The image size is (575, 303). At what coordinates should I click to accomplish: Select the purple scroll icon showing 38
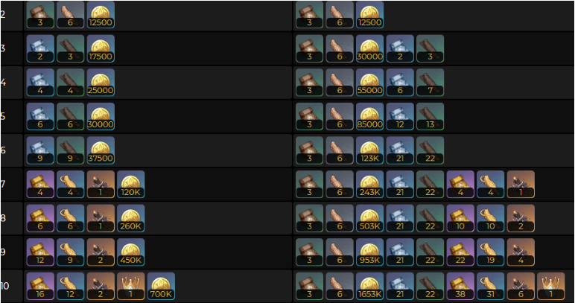pos(460,286)
